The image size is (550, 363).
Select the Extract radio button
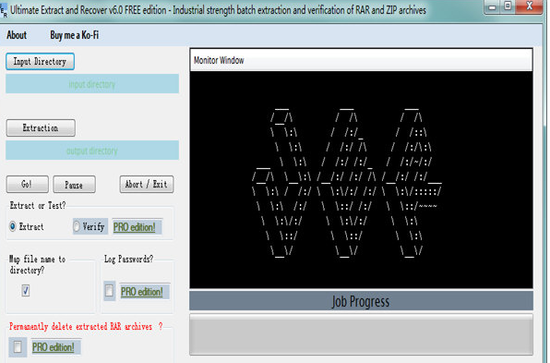[x=13, y=226]
